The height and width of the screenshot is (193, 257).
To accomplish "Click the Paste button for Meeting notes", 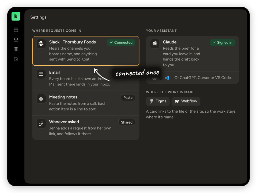I will 128,98.
